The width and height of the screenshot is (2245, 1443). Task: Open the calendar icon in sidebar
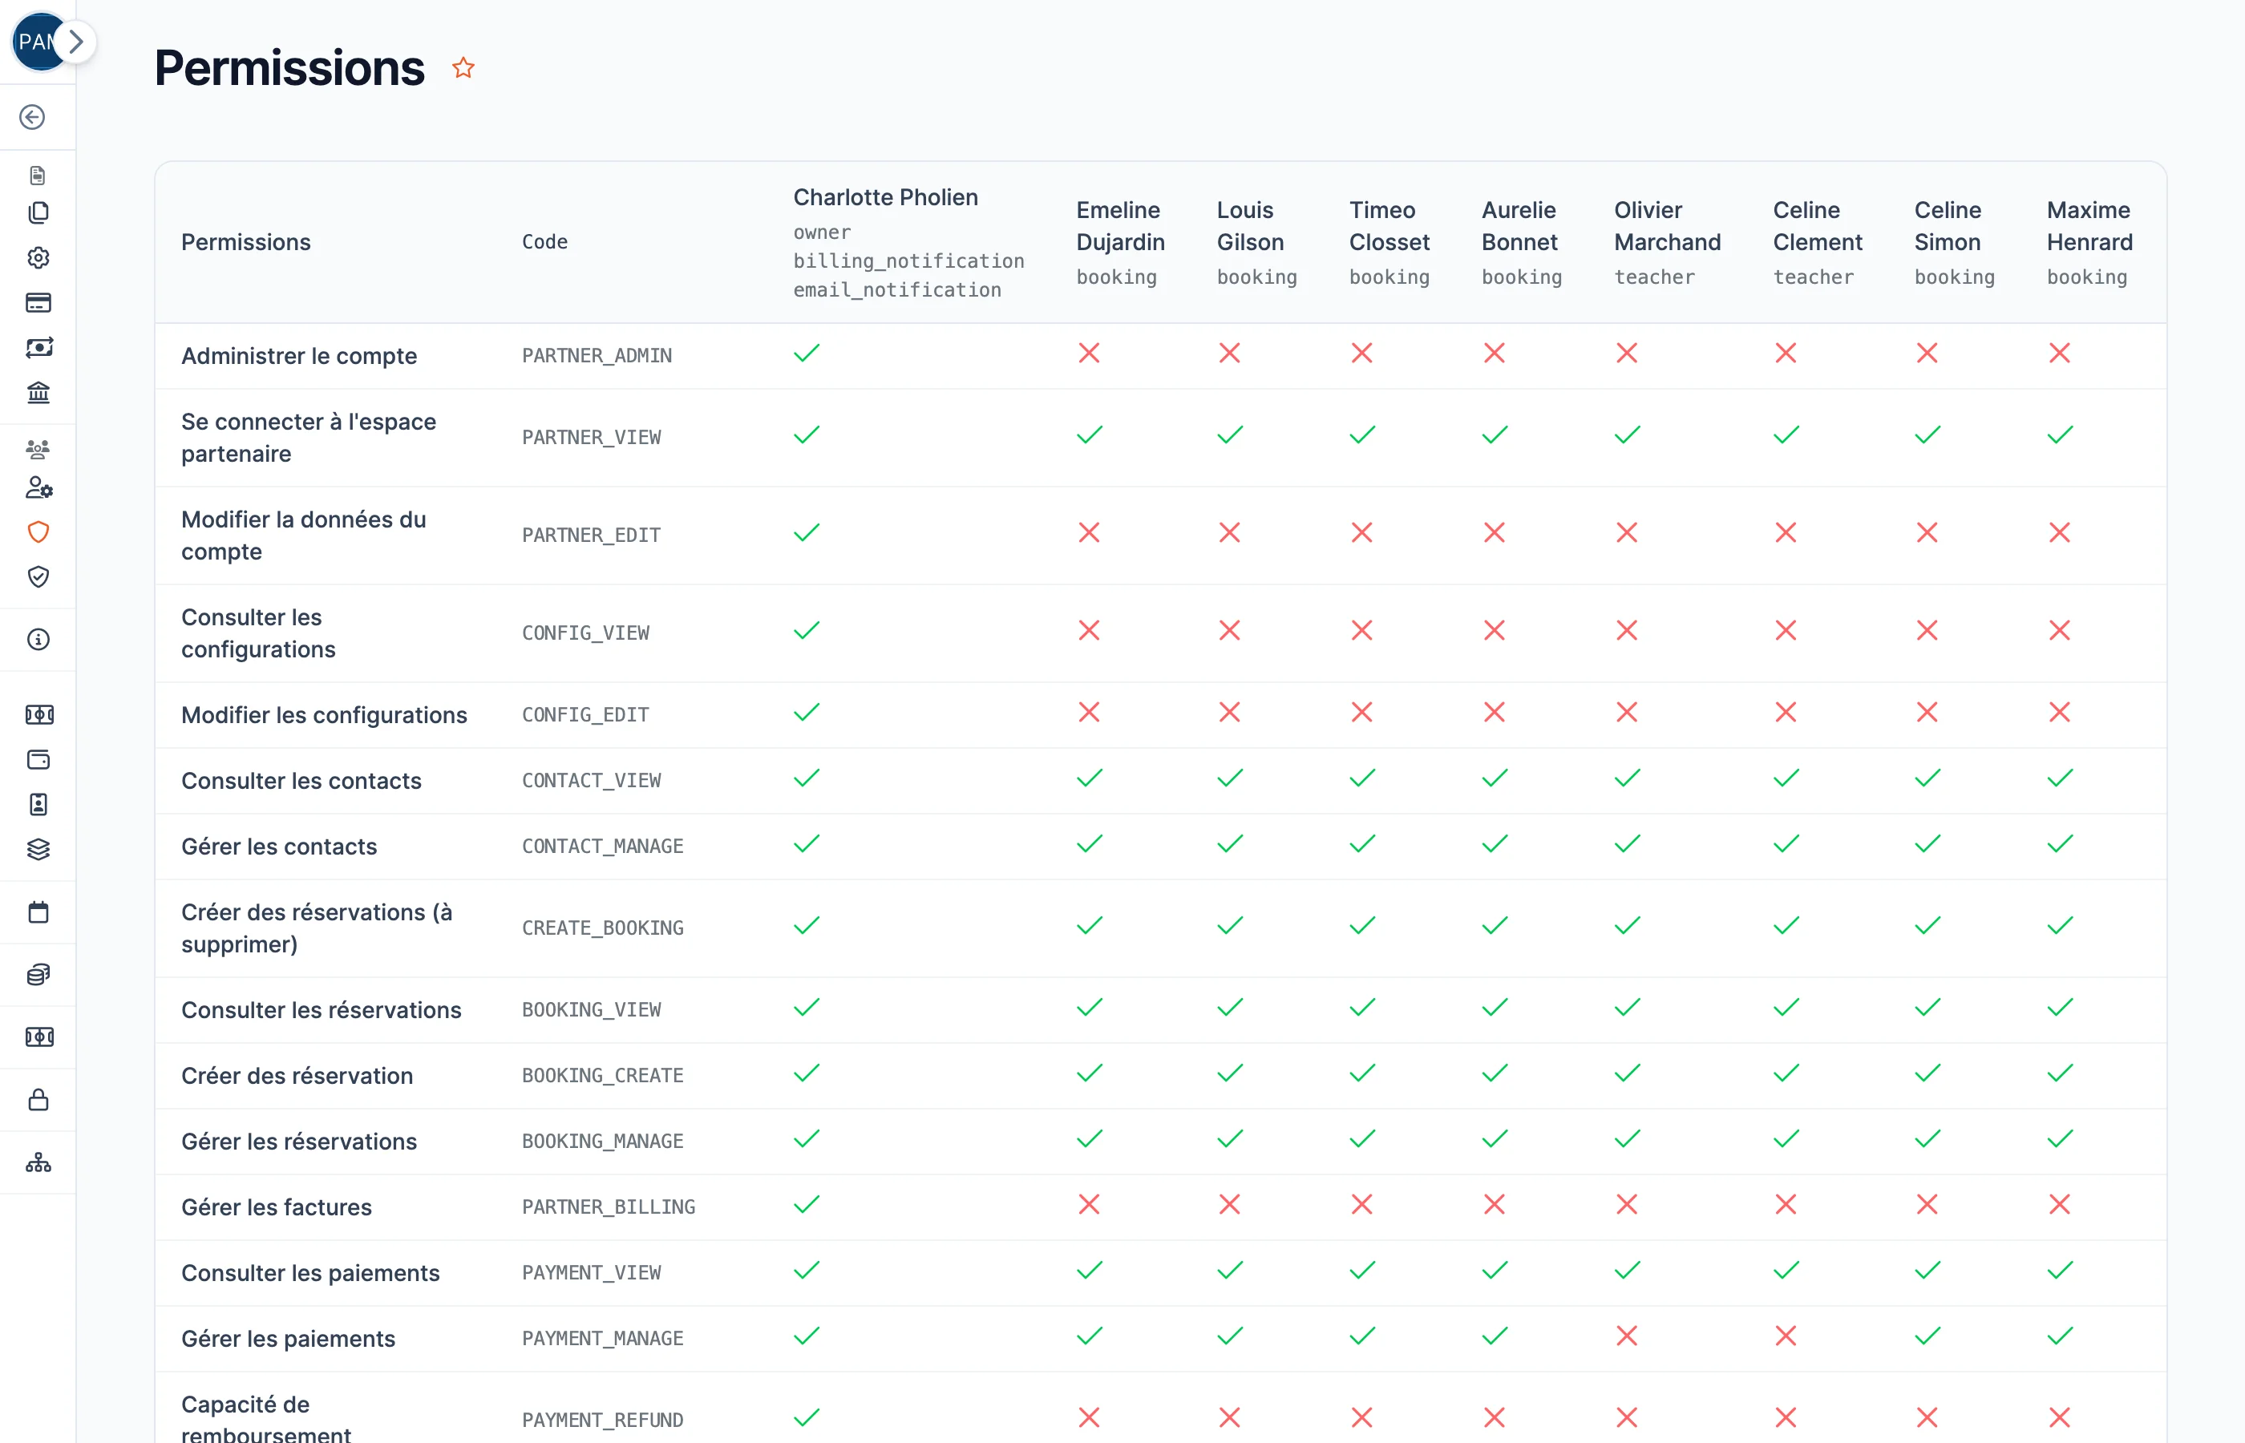[38, 912]
